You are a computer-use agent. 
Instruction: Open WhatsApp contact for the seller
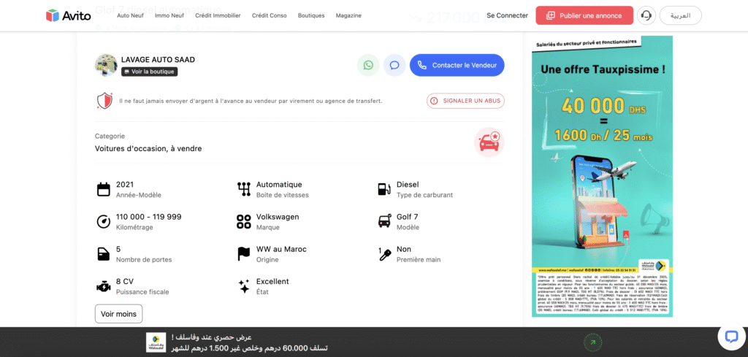368,65
